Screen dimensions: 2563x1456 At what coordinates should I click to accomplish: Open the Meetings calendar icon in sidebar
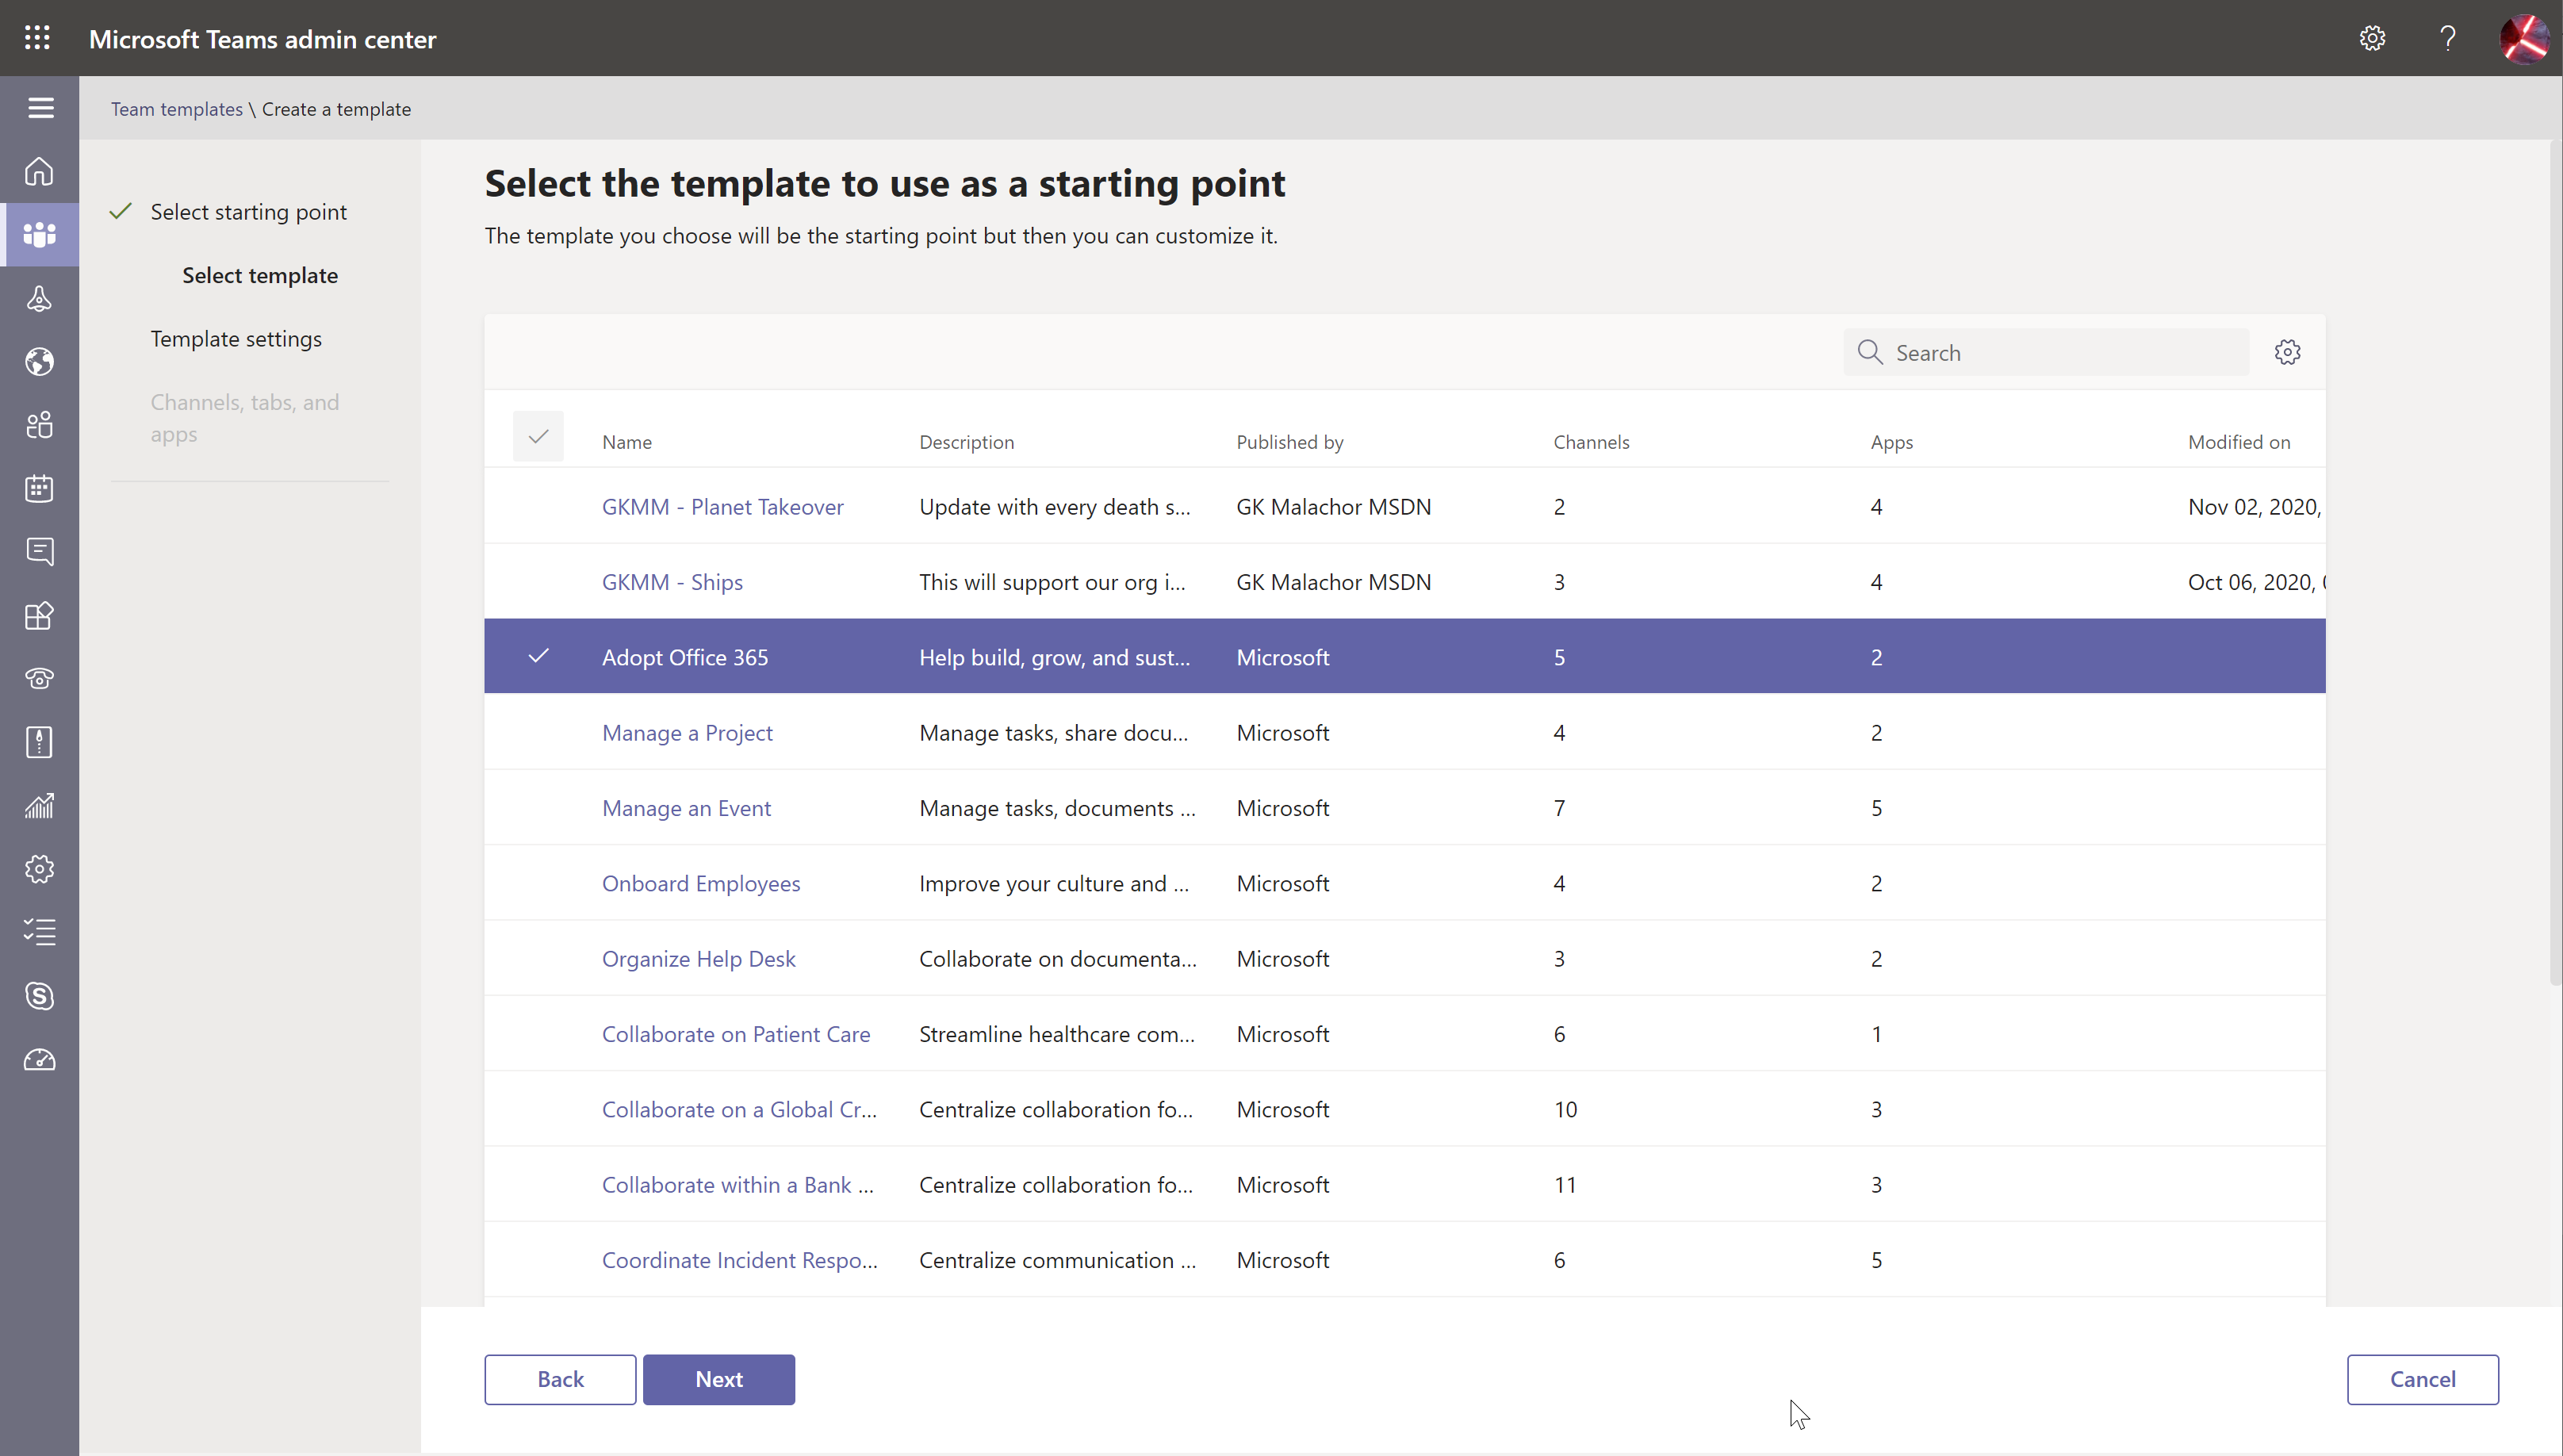pos(40,488)
